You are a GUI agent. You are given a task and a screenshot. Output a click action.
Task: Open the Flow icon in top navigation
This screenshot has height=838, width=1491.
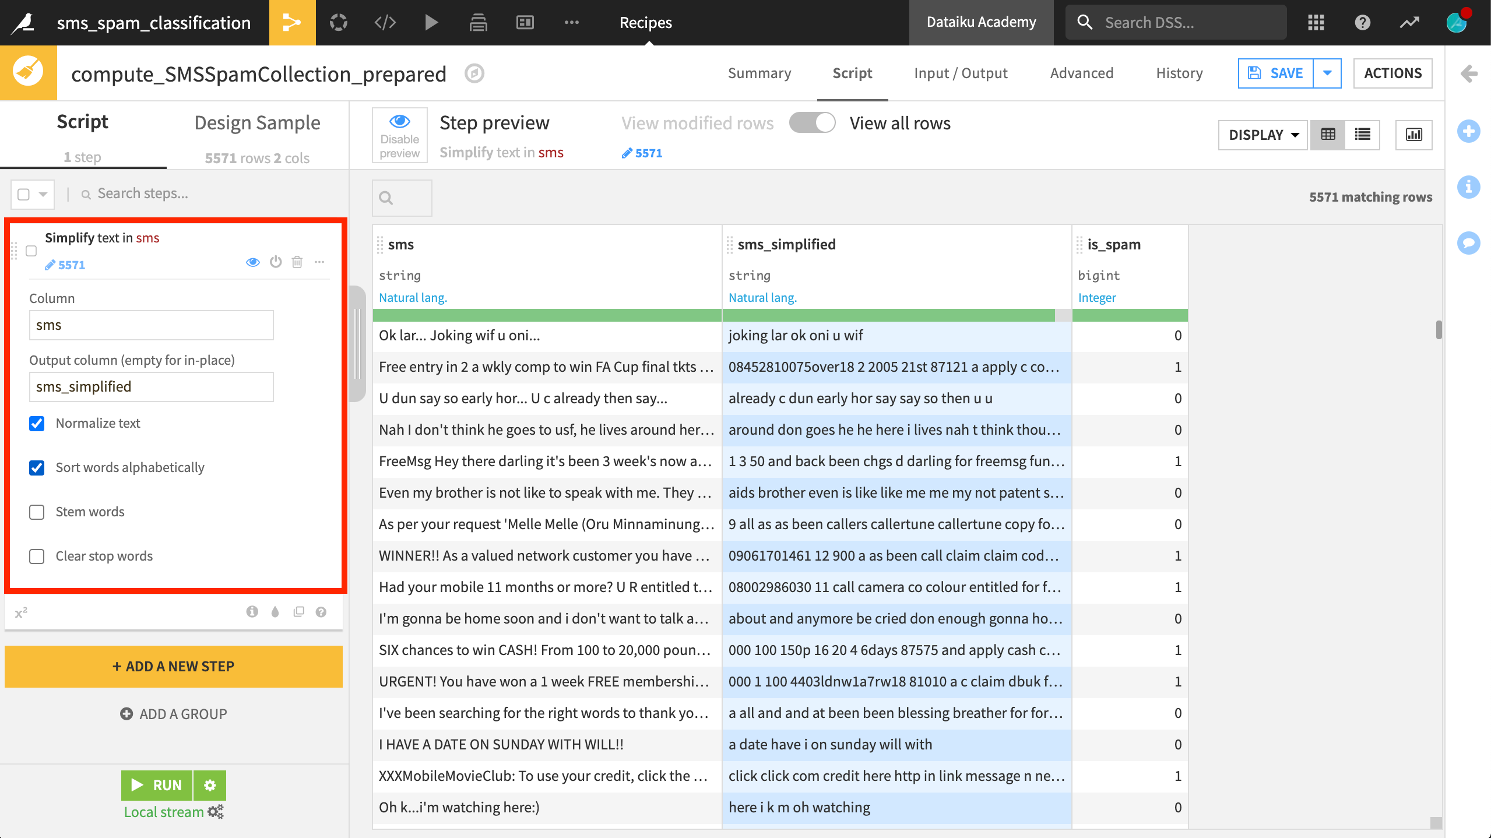coord(291,23)
